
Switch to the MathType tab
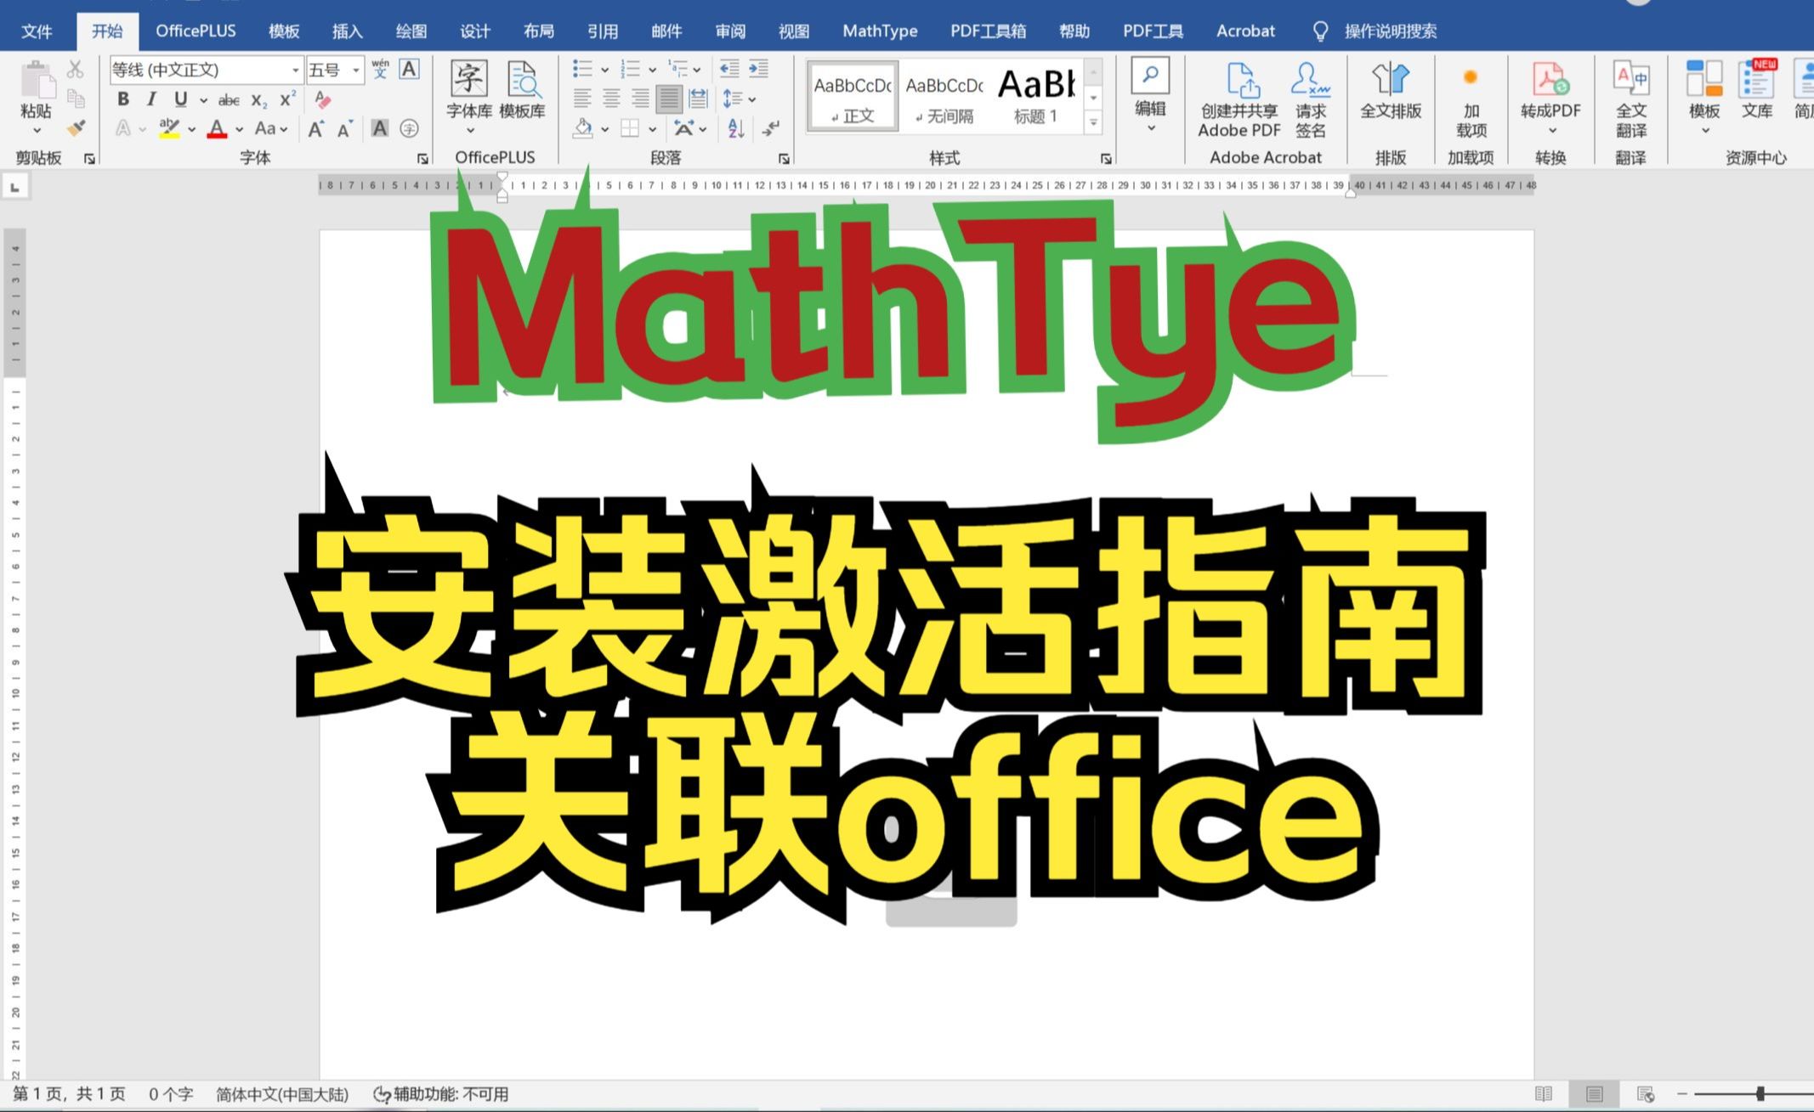tap(880, 31)
